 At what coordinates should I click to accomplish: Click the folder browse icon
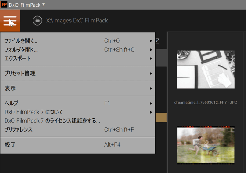pos(37,21)
